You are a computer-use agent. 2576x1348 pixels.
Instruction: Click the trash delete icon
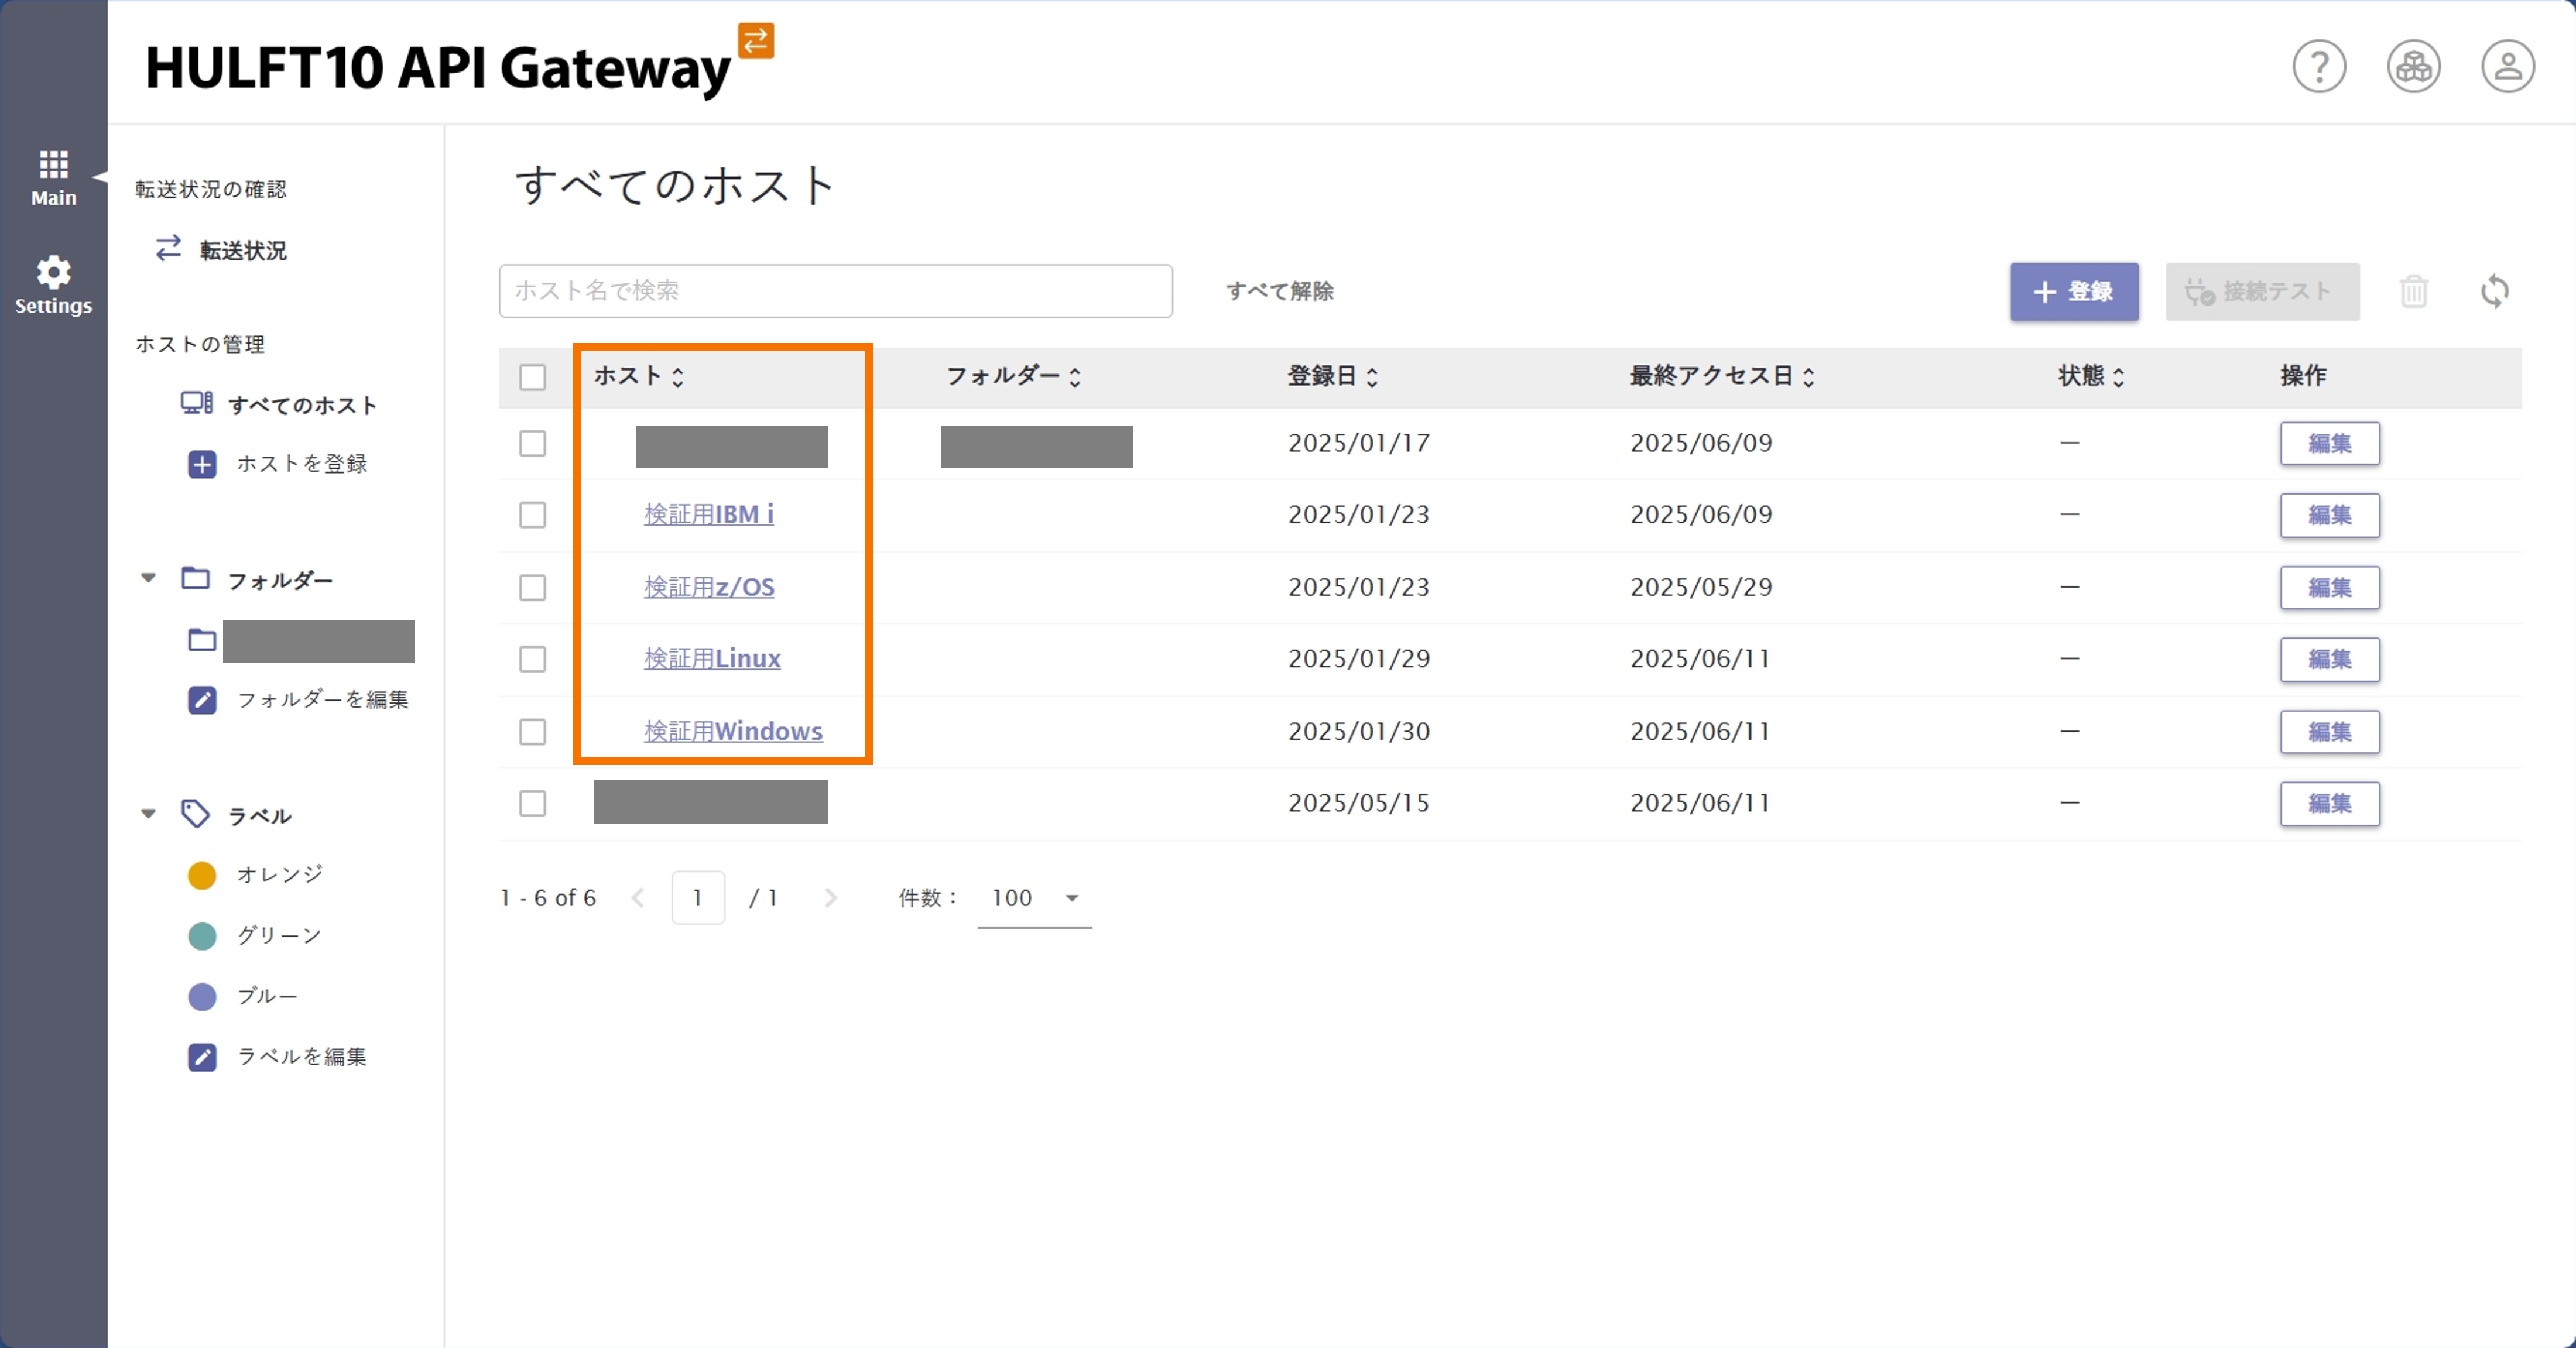click(2413, 292)
